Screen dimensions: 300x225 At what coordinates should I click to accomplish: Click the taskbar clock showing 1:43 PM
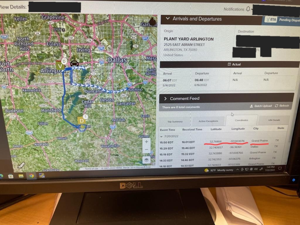pyautogui.click(x=270, y=168)
